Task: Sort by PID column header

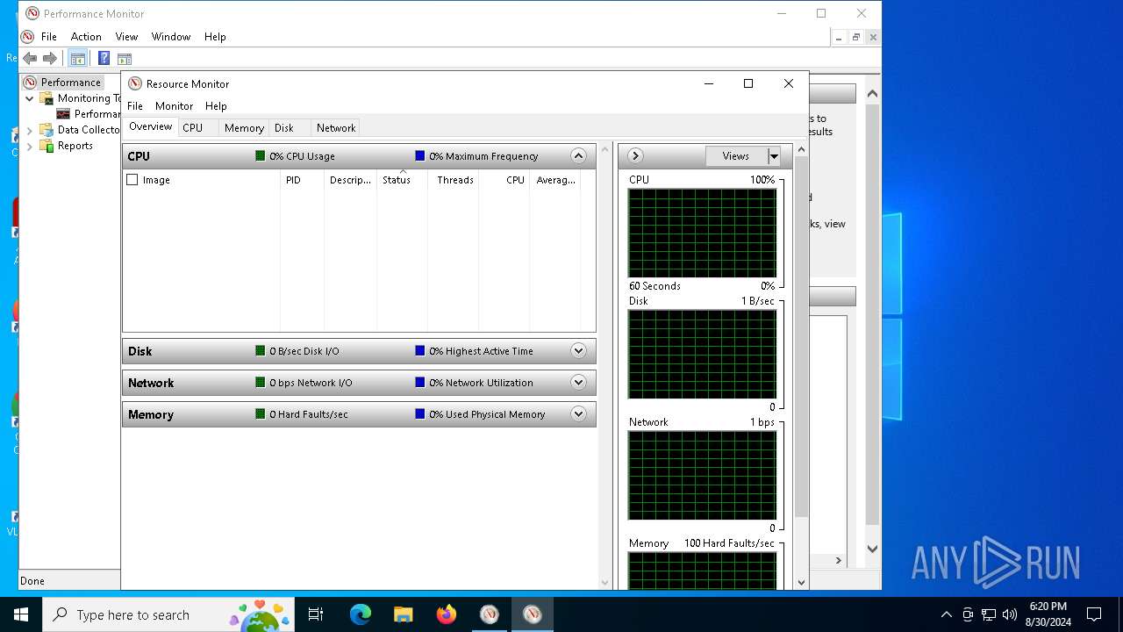Action: (x=302, y=180)
